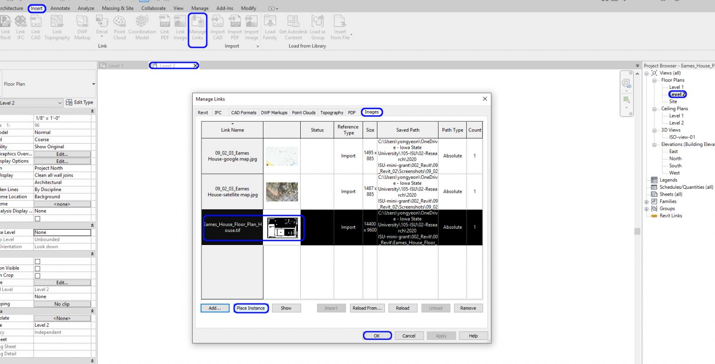Expand the Families node in Project Browser
Image resolution: width=715 pixels, height=364 pixels.
[x=648, y=201]
